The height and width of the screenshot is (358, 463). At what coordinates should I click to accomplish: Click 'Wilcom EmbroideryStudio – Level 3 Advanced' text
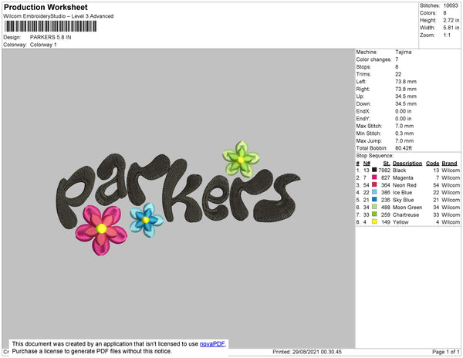pyautogui.click(x=59, y=16)
